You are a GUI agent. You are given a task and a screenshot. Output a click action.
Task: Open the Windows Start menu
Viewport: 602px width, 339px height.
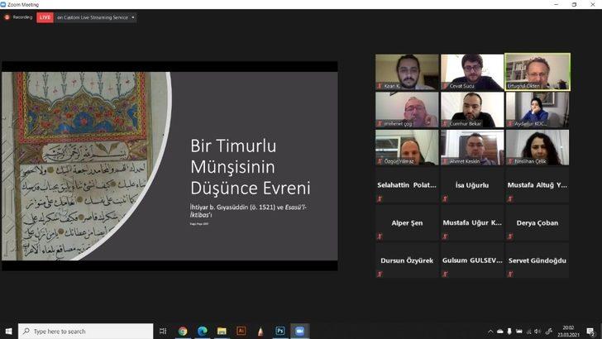coord(8,331)
